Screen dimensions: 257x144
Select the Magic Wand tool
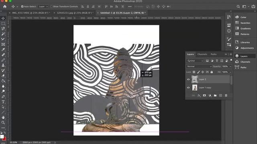click(3, 34)
